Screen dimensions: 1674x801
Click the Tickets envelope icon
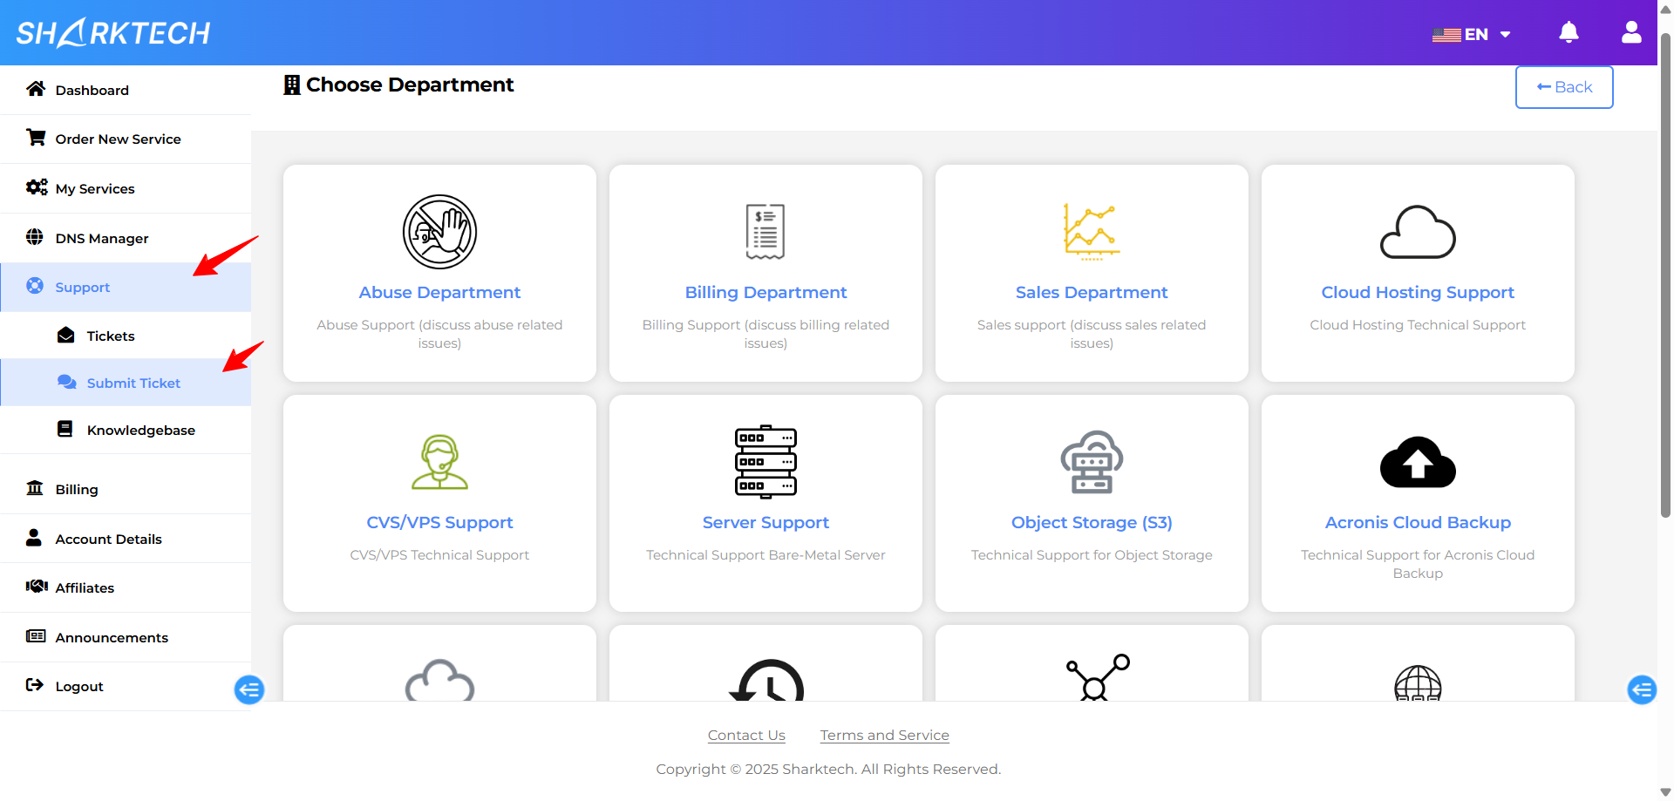[66, 336]
